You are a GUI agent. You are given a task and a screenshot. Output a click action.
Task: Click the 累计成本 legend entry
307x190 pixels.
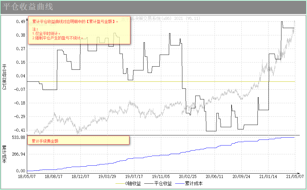pyautogui.click(x=189, y=184)
